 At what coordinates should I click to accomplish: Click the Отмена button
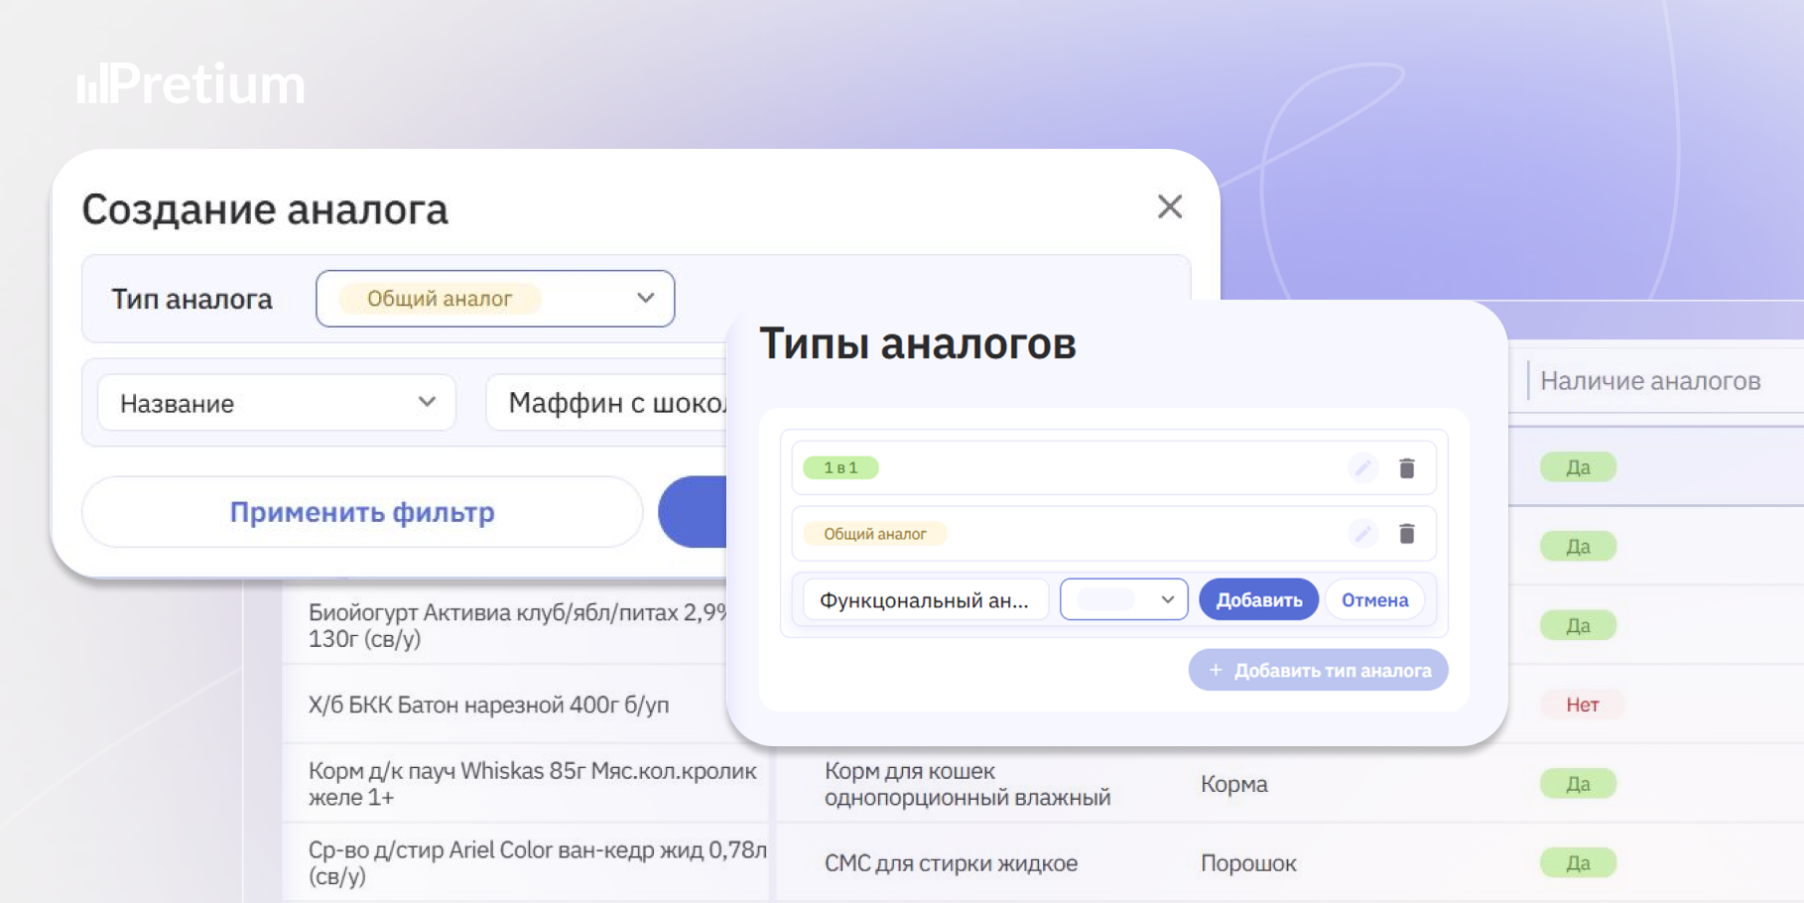click(x=1374, y=599)
